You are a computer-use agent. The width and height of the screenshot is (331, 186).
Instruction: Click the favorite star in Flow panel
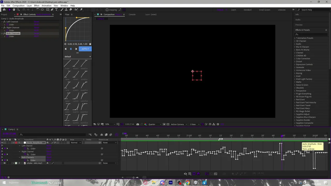[x=90, y=44]
